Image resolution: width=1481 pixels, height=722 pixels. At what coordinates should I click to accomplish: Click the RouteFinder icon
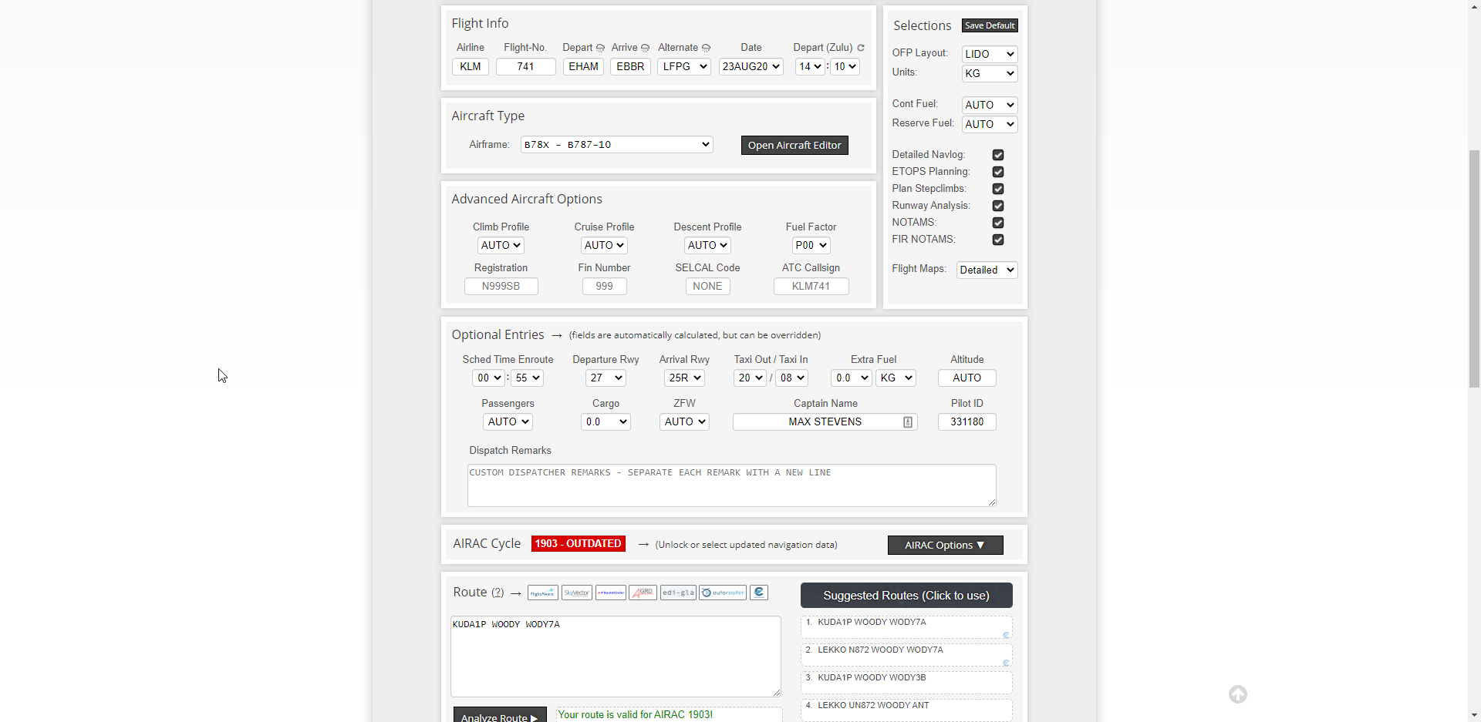point(610,593)
